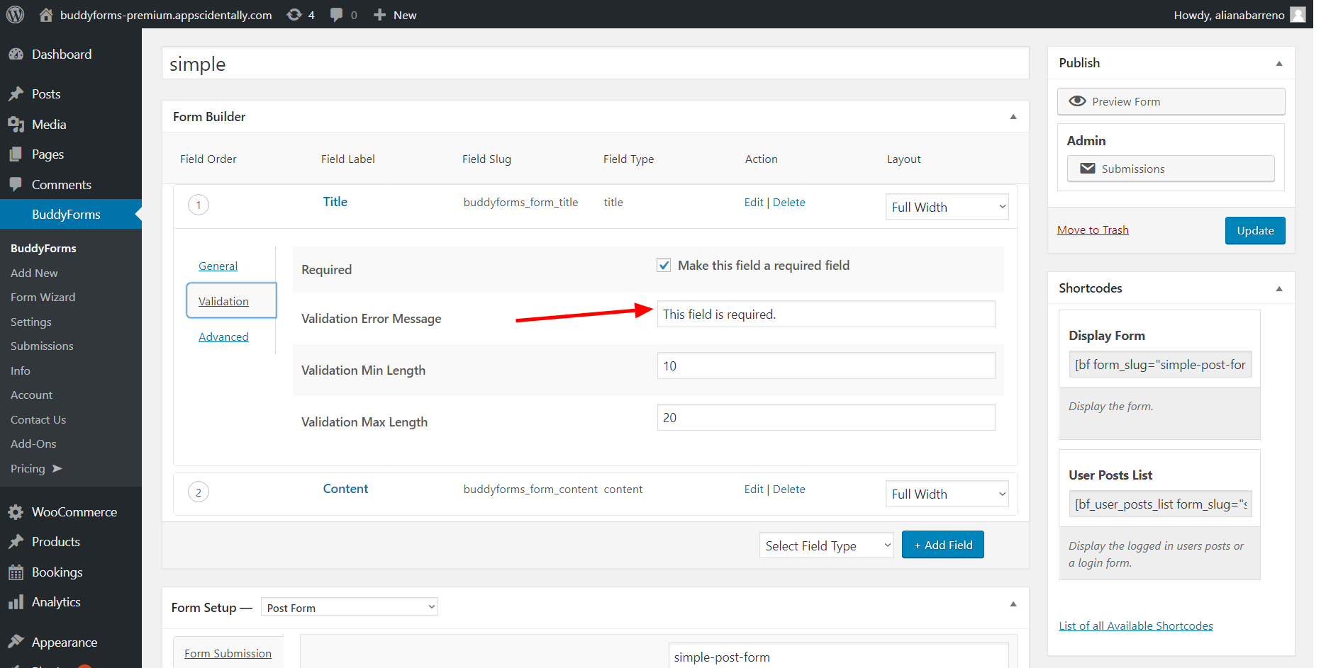
Task: Open Bookings via its calendar icon
Action: (x=17, y=572)
